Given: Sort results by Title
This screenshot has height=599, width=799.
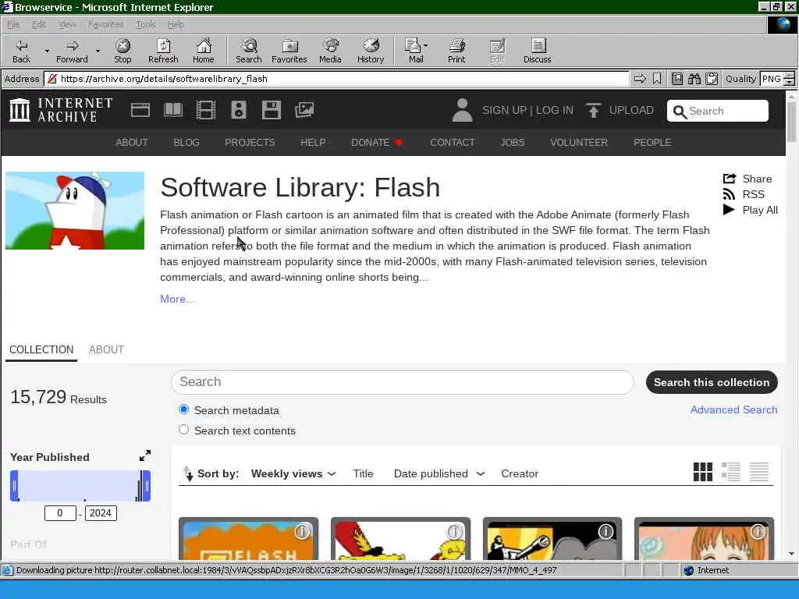Looking at the screenshot, I should 363,473.
